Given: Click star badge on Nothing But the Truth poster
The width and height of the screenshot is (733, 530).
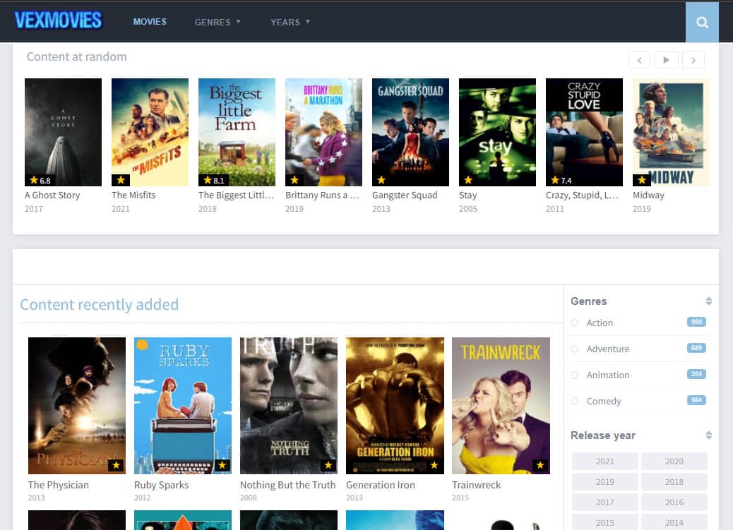Looking at the screenshot, I should tap(328, 466).
